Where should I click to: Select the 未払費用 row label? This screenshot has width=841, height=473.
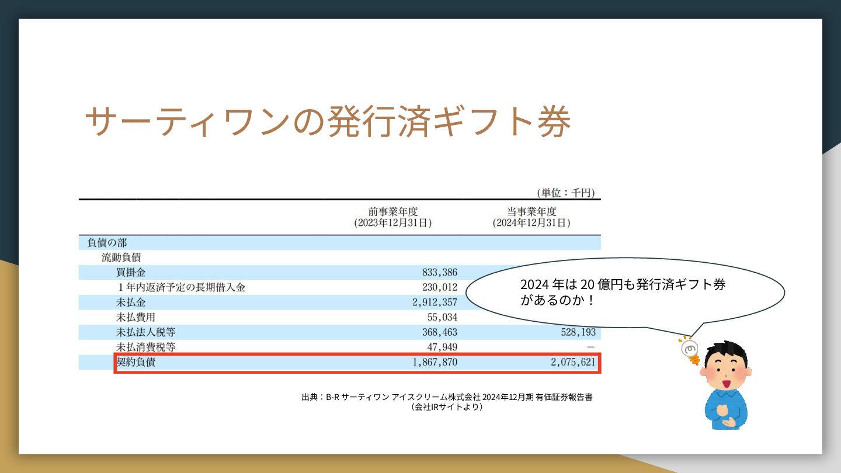[x=136, y=317]
